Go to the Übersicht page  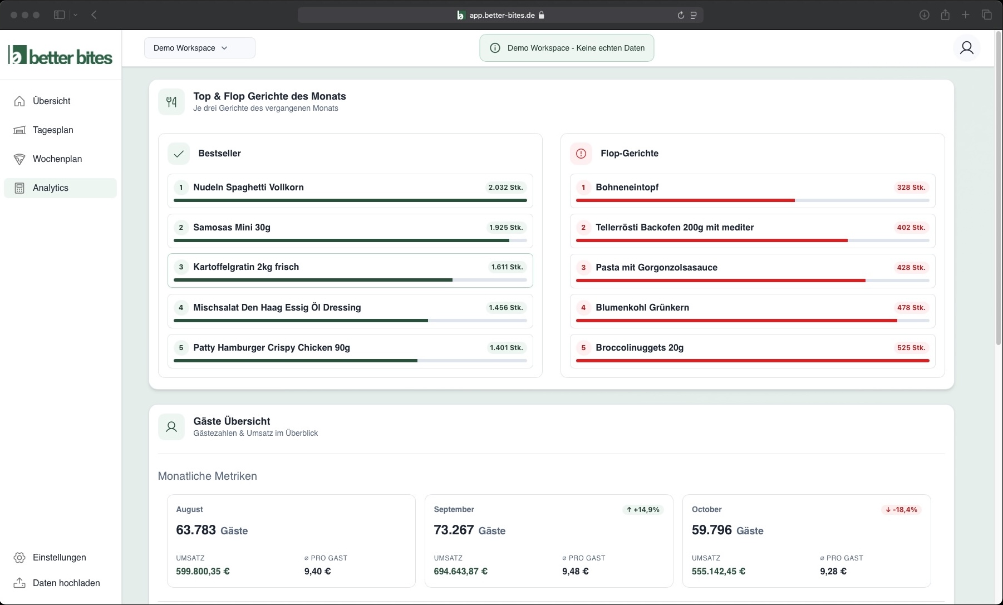click(x=51, y=101)
